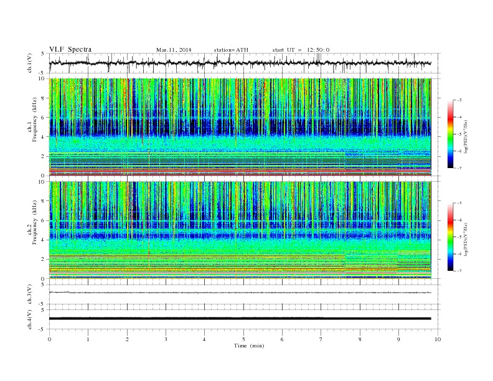Click the ch.3 voltage waveform trace
The height and width of the screenshot is (381, 493).
(240, 293)
